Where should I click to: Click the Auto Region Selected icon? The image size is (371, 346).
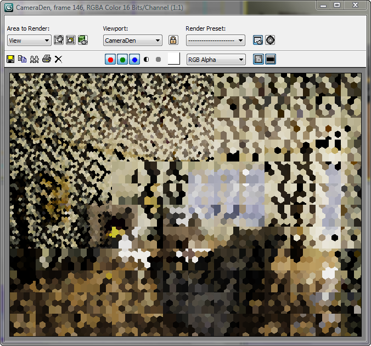(x=70, y=40)
